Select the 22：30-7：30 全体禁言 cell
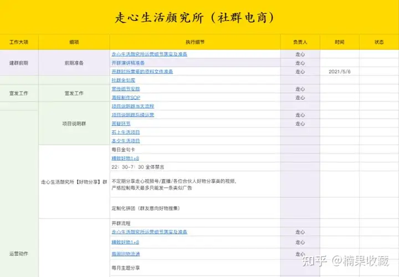This screenshot has height=277, width=399. [x=195, y=167]
